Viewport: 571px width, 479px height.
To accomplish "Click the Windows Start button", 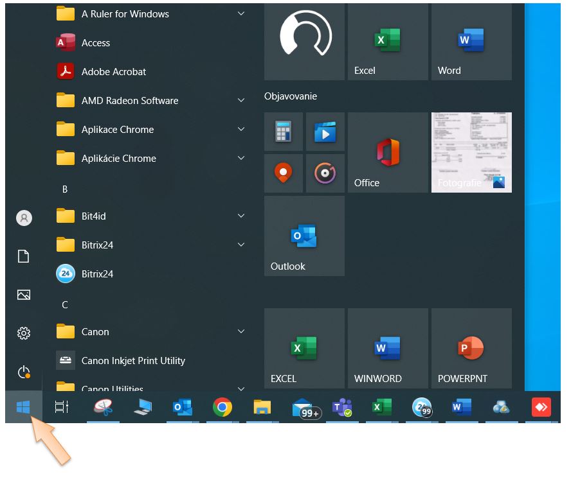I will 23,407.
